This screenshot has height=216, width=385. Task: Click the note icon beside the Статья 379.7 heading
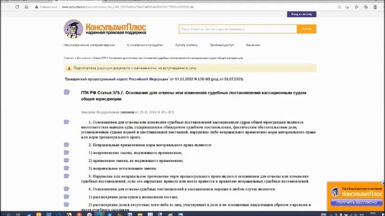(x=67, y=92)
